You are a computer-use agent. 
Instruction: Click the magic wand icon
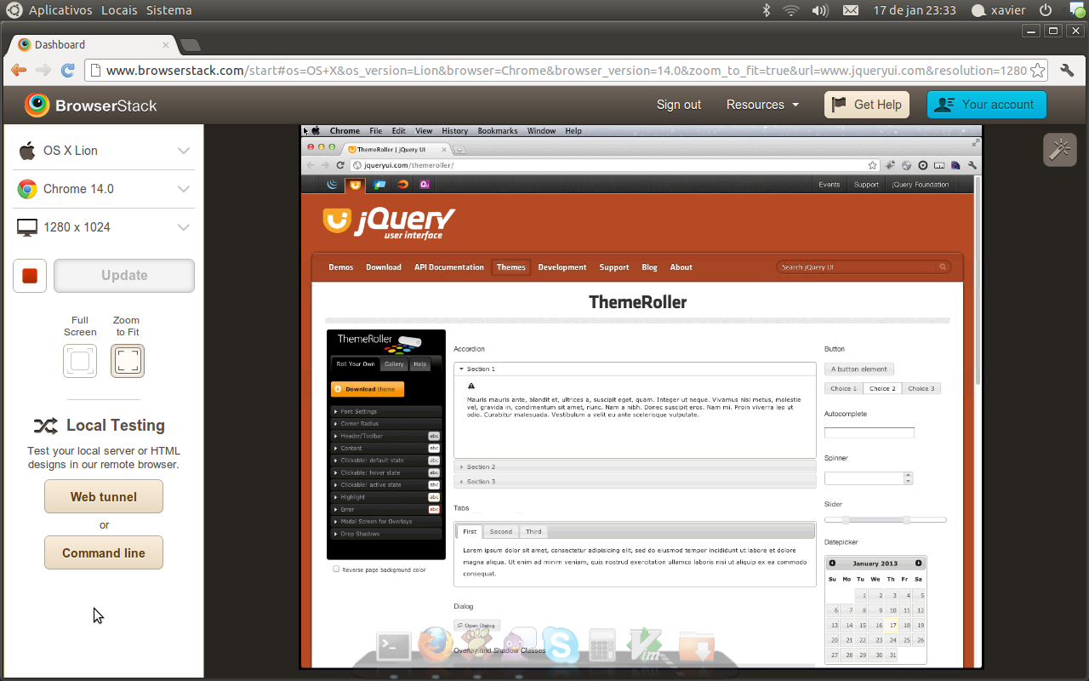click(x=1059, y=150)
